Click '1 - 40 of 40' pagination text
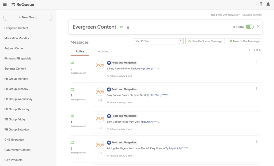 tap(255, 50)
